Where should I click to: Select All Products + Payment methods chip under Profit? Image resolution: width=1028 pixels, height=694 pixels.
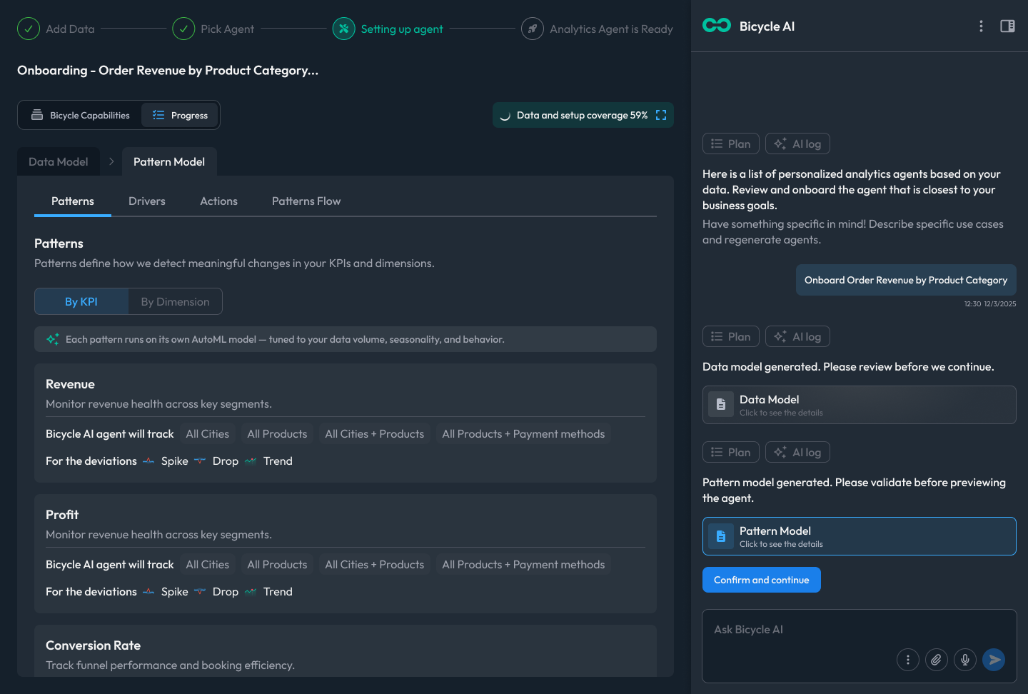click(523, 565)
